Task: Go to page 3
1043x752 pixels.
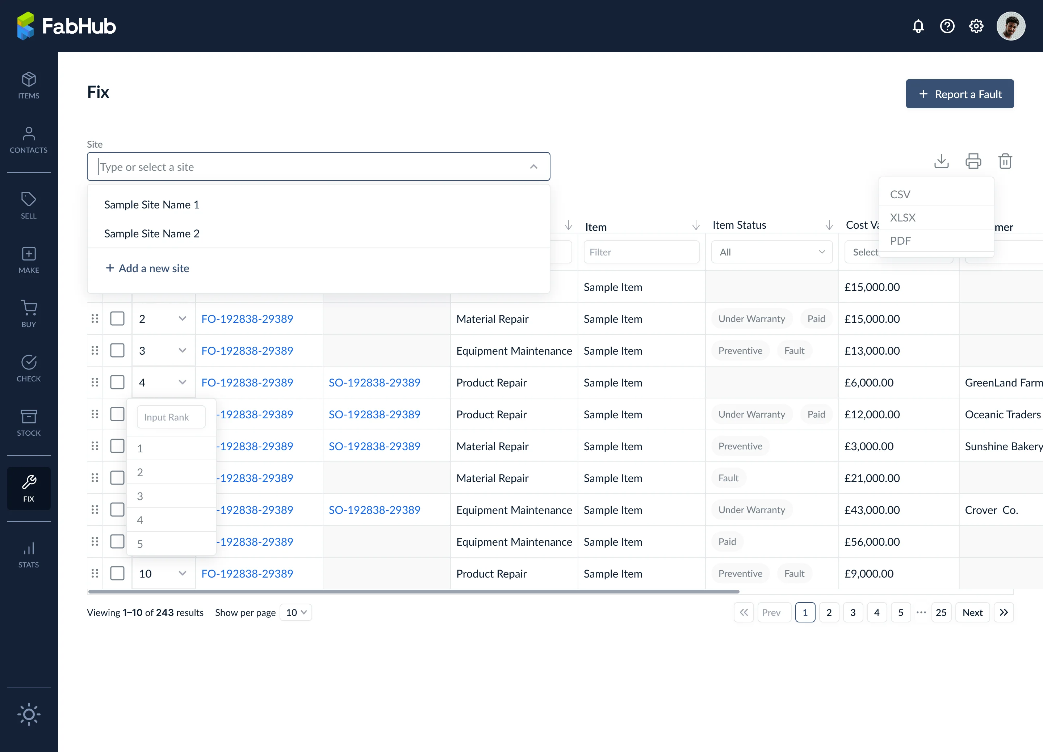Action: (853, 612)
